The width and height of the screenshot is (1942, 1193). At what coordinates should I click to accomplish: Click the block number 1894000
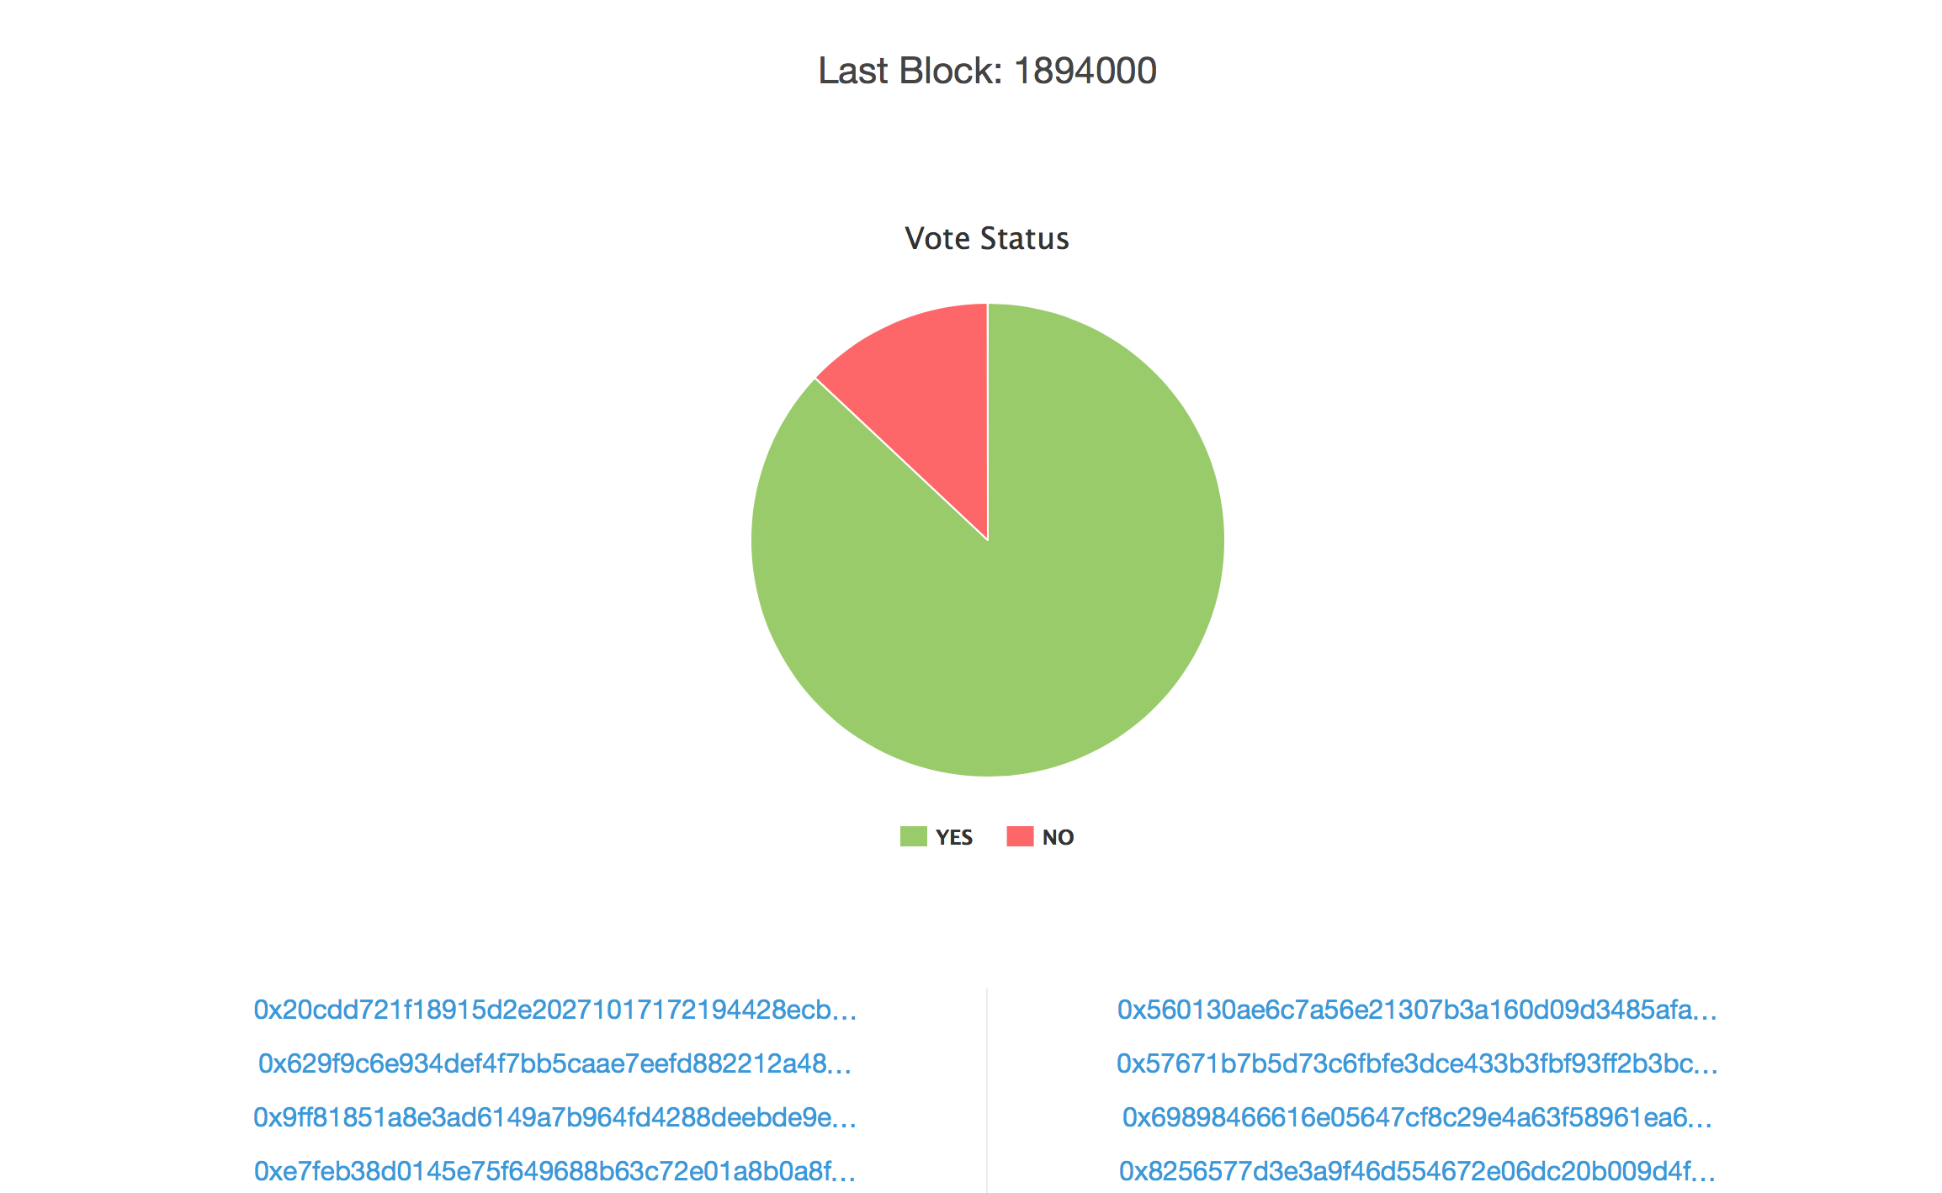(x=1085, y=71)
